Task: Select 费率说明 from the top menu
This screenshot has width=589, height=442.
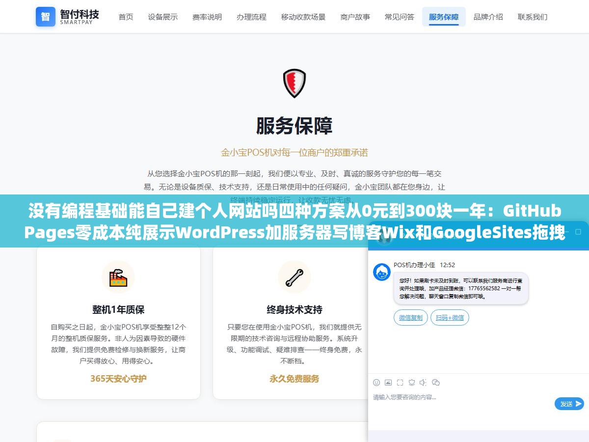Action: click(x=207, y=17)
